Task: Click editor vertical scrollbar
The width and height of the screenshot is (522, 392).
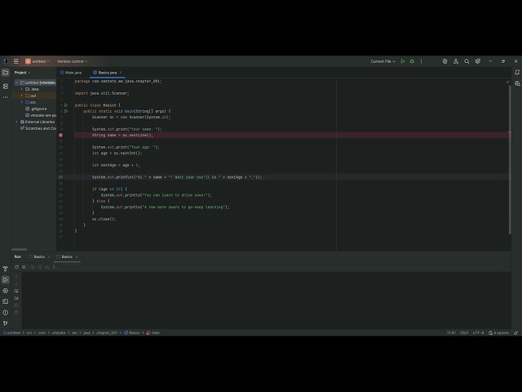Action: pos(510,160)
